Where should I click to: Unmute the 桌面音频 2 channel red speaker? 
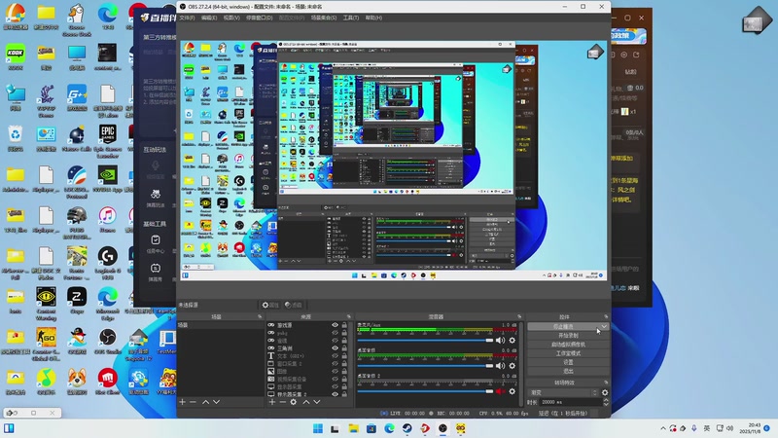click(500, 391)
